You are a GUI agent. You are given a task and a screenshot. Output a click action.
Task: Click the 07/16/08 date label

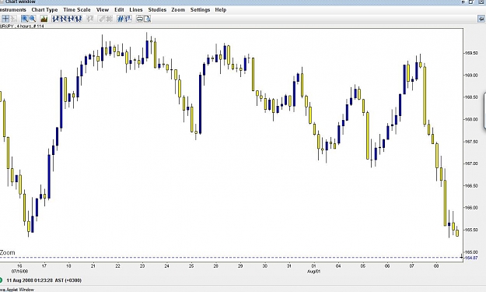click(20, 271)
